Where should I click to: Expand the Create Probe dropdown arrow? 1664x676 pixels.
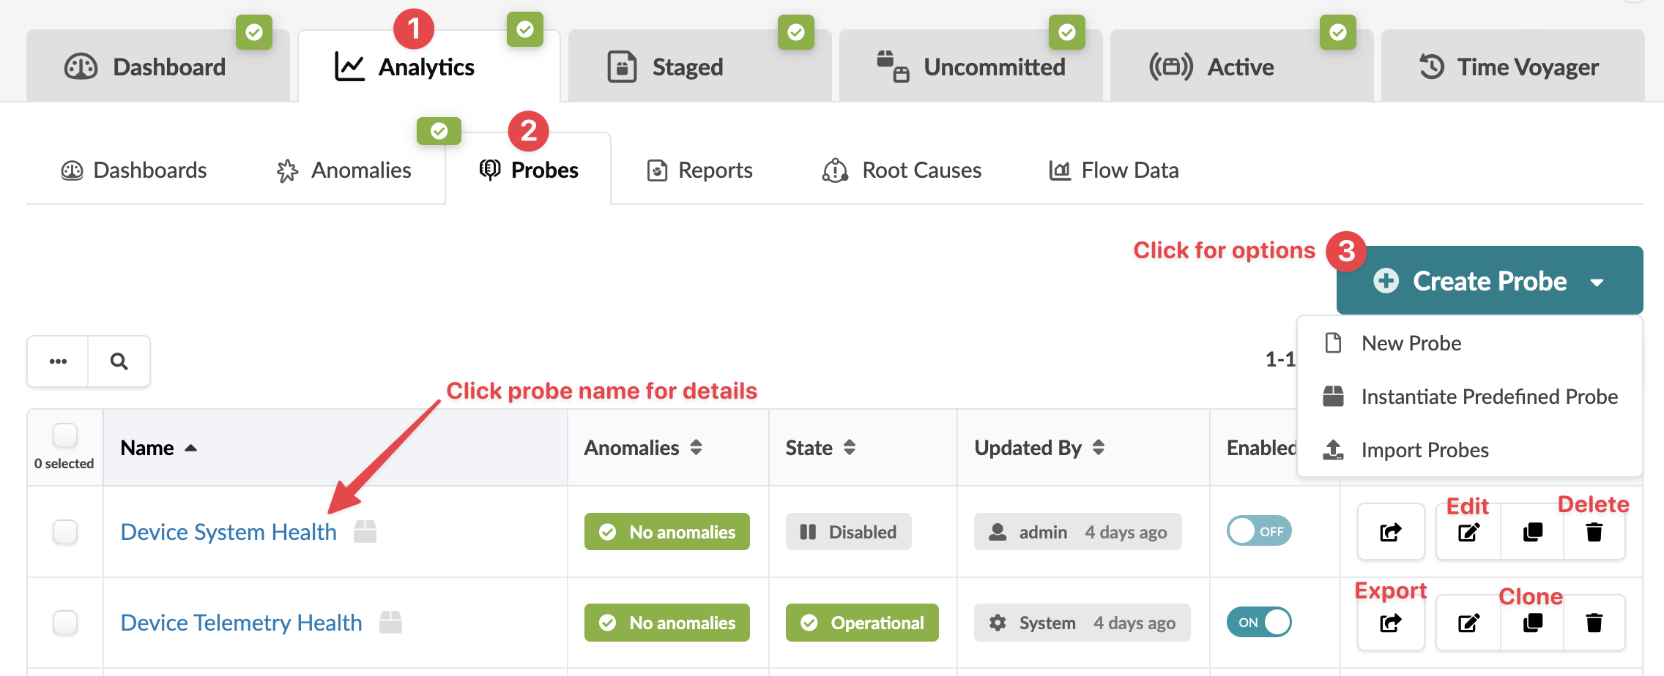(1597, 282)
